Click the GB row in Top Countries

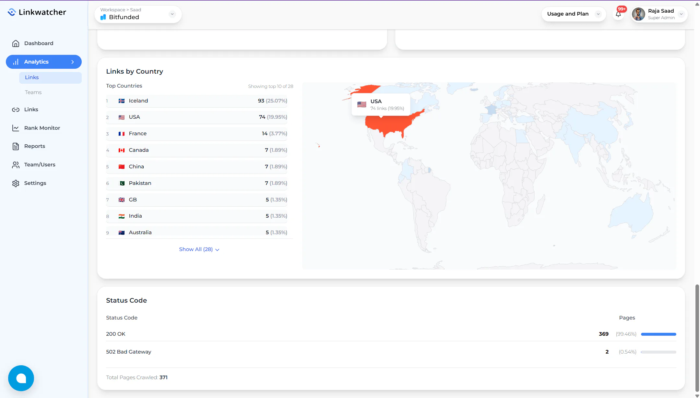click(196, 200)
